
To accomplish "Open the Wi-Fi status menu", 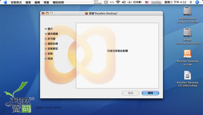I will click(x=118, y=2).
